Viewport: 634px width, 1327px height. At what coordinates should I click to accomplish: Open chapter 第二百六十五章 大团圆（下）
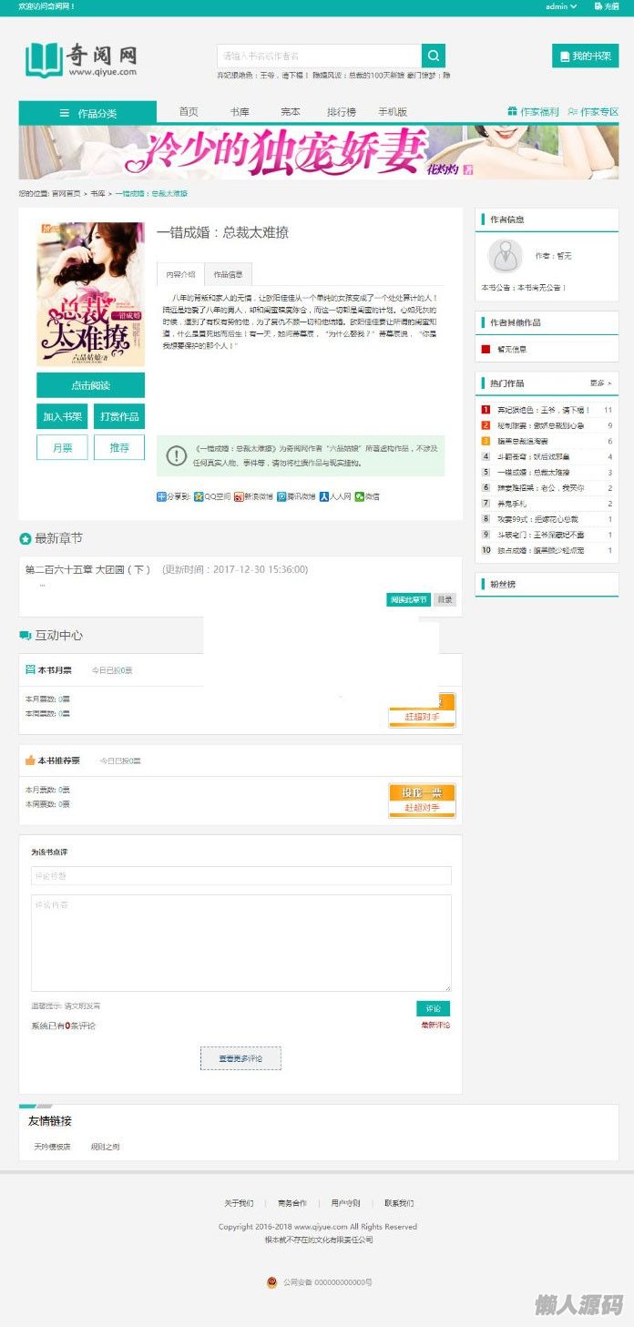[x=87, y=569]
